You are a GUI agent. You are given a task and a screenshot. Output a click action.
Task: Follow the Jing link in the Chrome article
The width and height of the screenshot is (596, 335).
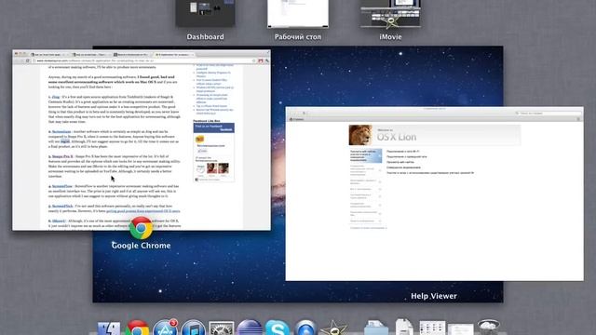point(56,97)
